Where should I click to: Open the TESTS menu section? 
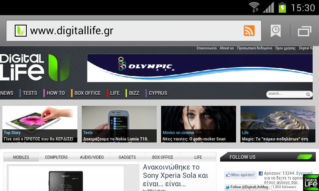(30, 93)
